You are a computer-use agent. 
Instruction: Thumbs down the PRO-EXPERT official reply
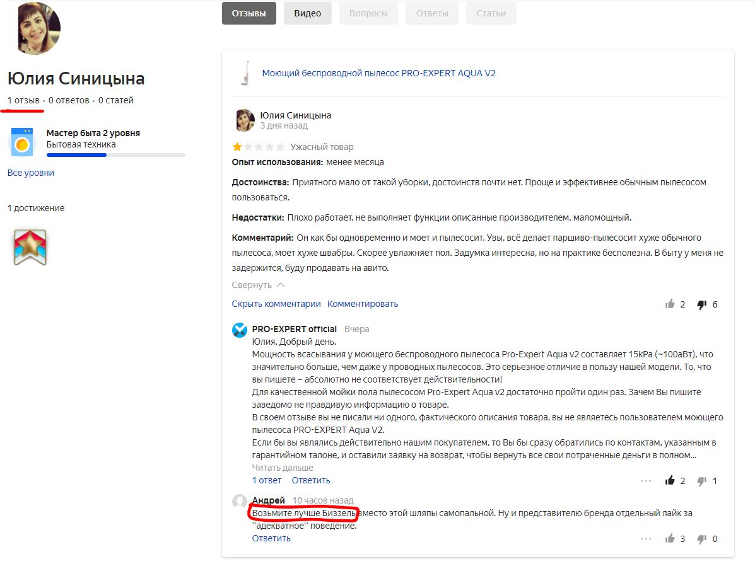[x=701, y=481]
